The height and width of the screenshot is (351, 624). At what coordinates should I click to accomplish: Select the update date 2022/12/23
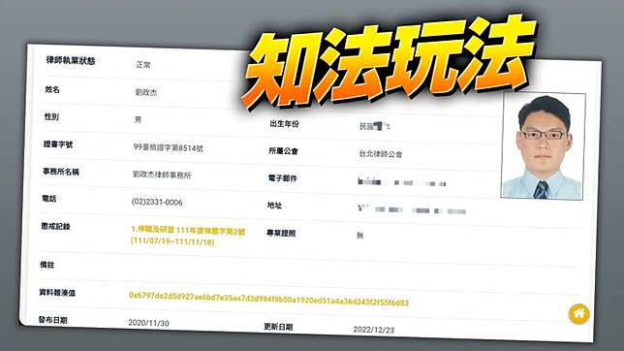coord(374,330)
